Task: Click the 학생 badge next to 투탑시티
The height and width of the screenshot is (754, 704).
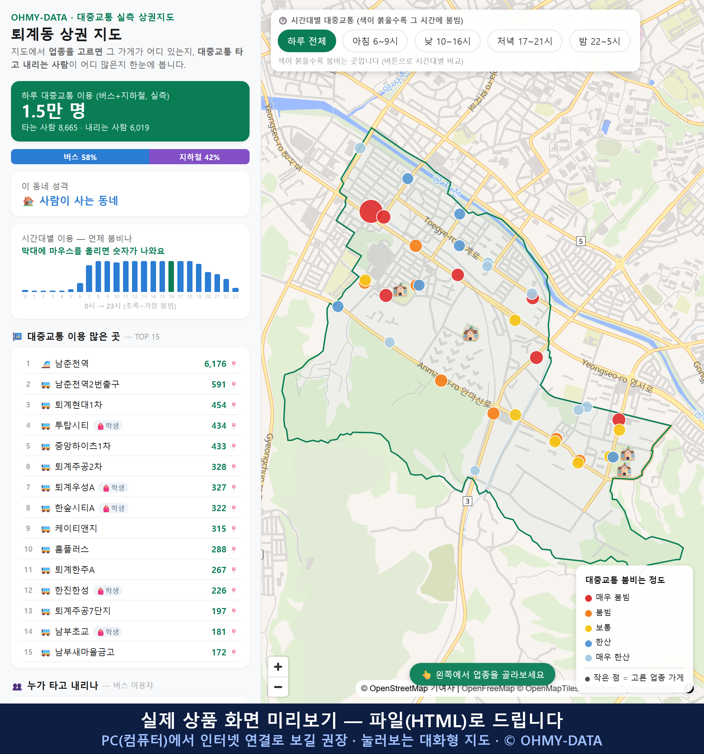Action: click(108, 426)
